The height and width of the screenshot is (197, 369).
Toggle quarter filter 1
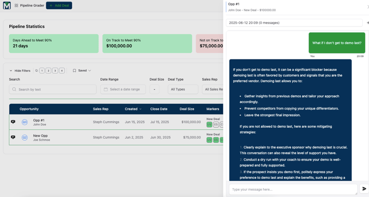[42, 71]
